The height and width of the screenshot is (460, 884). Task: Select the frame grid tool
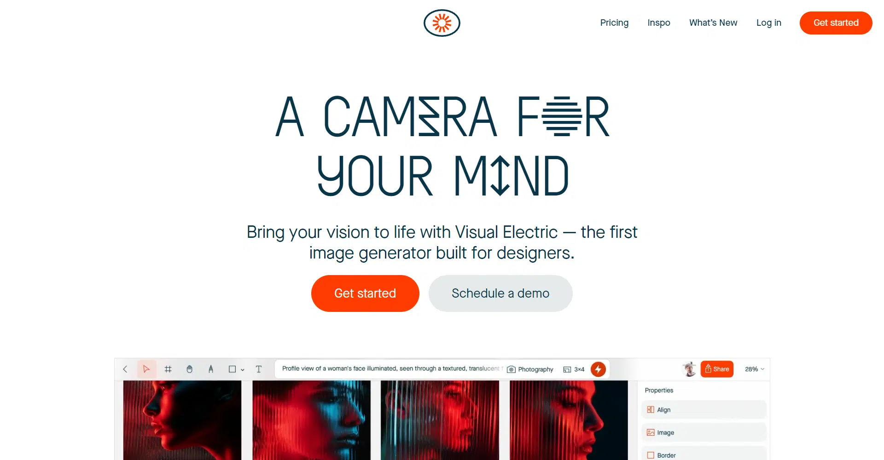coord(168,369)
